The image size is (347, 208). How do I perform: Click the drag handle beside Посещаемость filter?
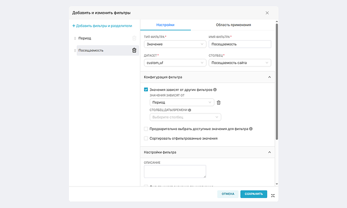pos(75,50)
